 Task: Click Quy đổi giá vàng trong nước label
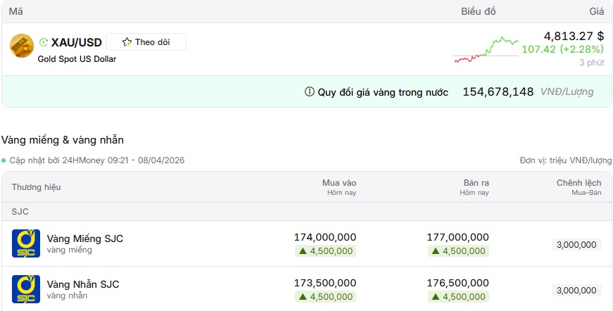click(383, 92)
